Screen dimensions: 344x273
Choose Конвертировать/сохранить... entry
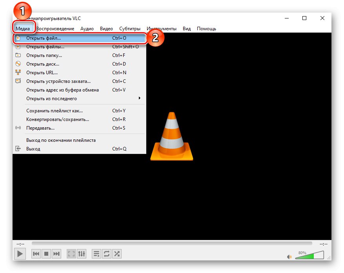(x=79, y=119)
